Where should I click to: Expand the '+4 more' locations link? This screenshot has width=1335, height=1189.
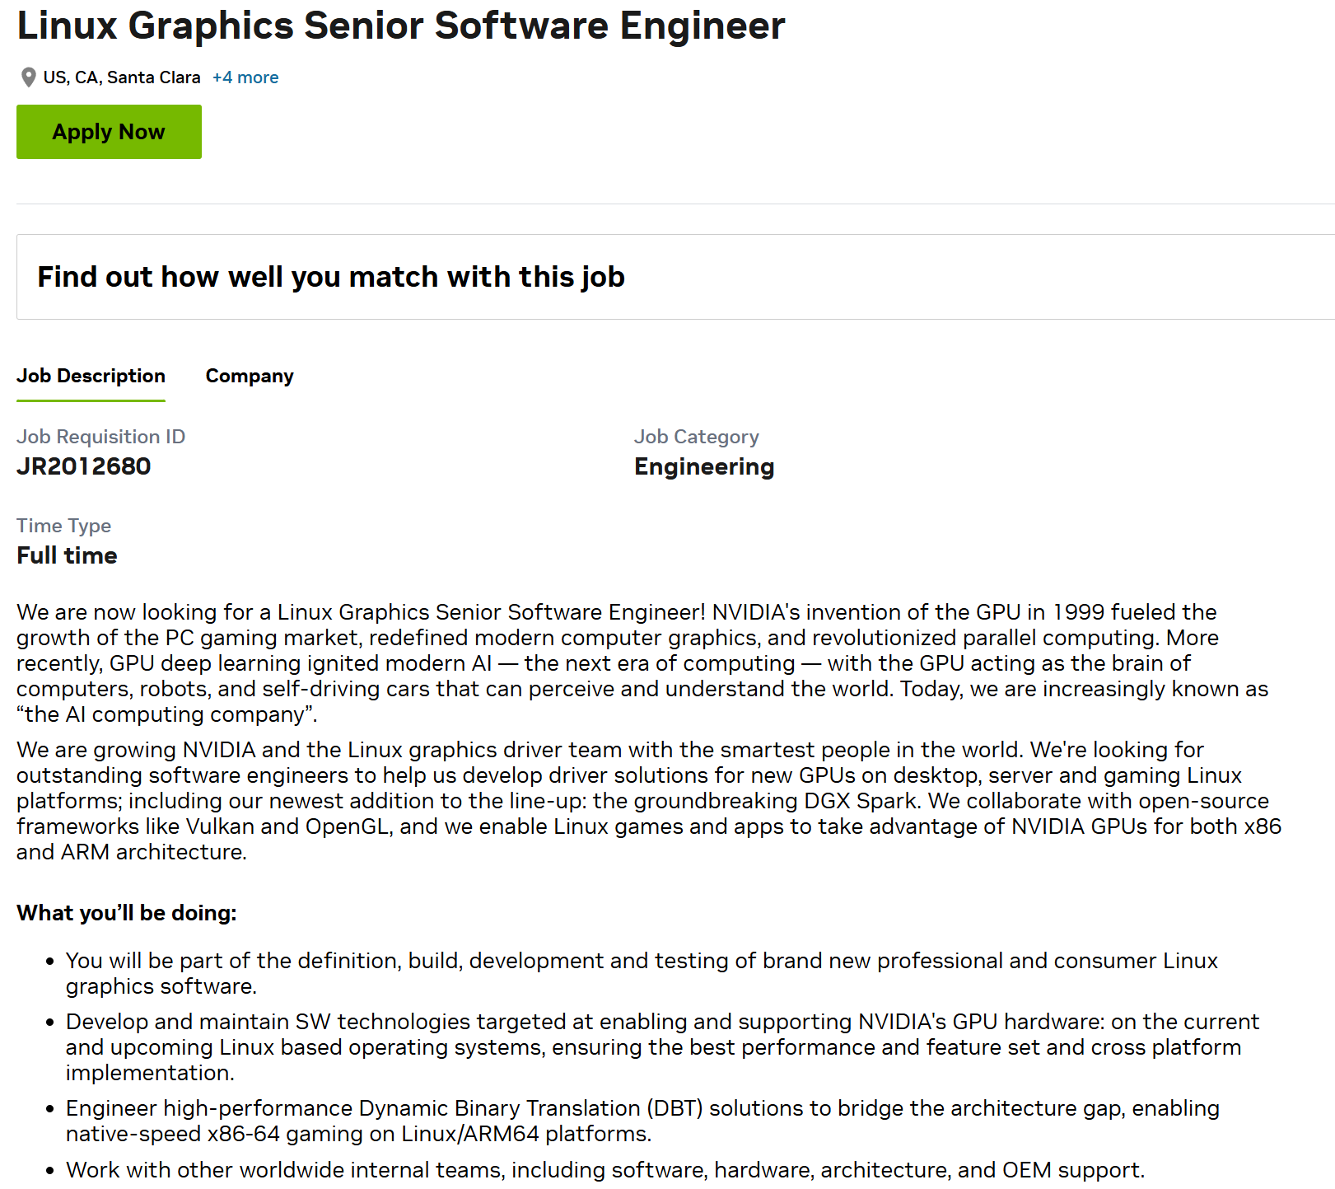tap(245, 77)
